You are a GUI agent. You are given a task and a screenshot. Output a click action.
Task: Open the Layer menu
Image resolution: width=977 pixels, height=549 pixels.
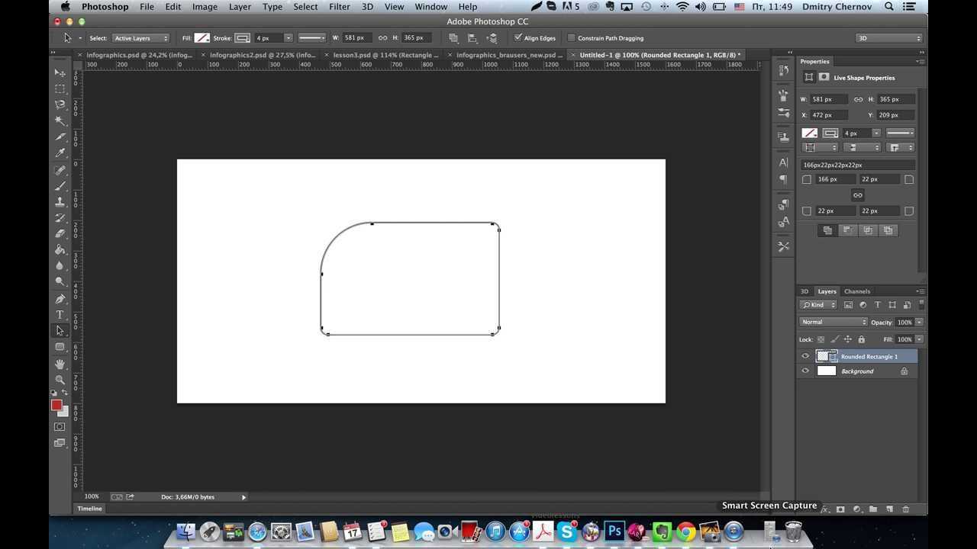click(x=240, y=7)
